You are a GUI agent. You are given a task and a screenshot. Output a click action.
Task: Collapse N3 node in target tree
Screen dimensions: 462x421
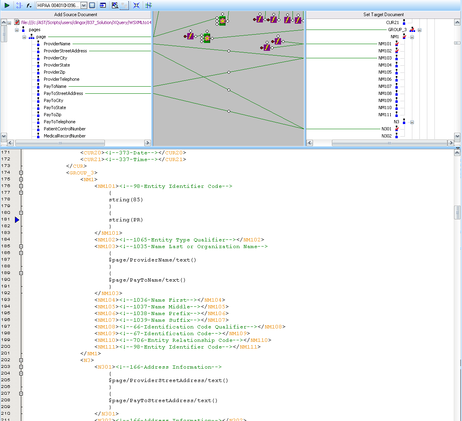point(412,122)
